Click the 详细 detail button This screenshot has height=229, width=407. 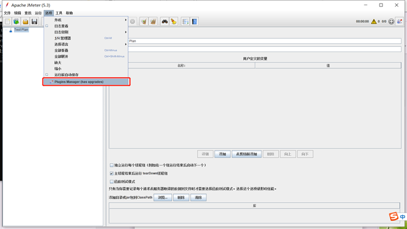point(205,154)
